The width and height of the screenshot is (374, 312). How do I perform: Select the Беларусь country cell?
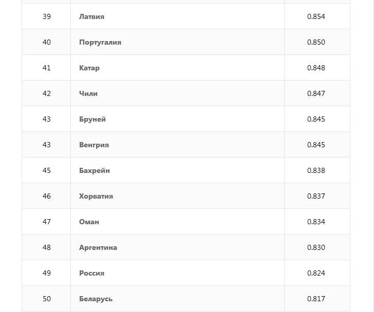pyautogui.click(x=96, y=299)
